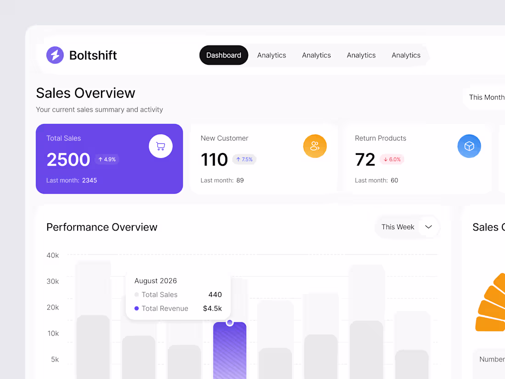Select the Total Revenue legend dot
Image resolution: width=505 pixels, height=379 pixels.
[136, 308]
